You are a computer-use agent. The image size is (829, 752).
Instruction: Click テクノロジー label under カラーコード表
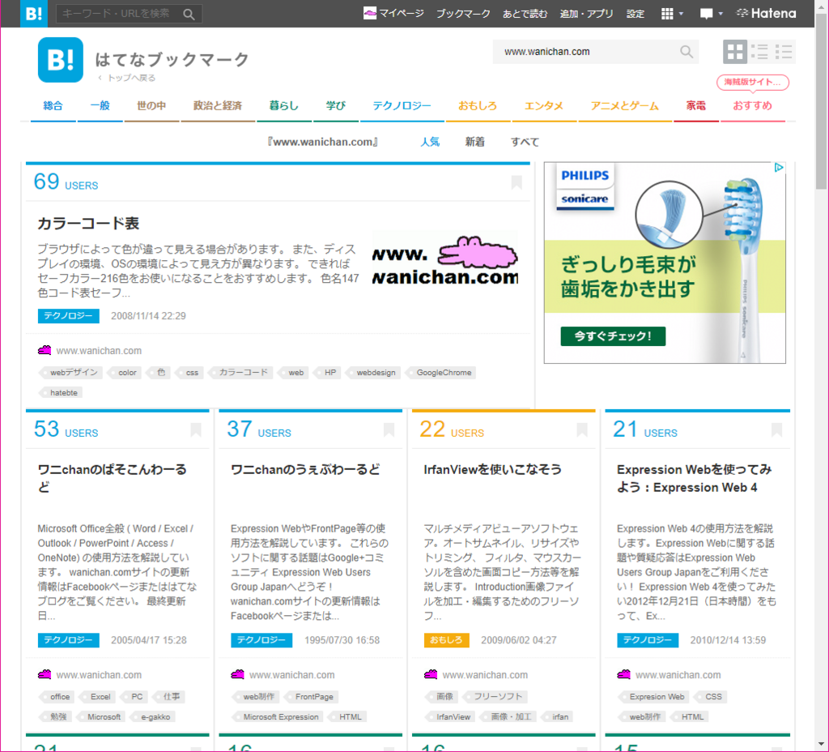(68, 316)
